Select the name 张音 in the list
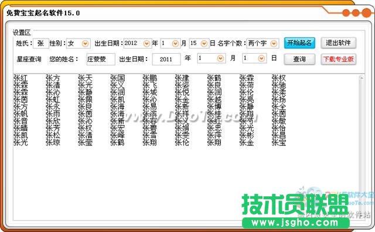This screenshot has width=375, height=232. coord(21,121)
